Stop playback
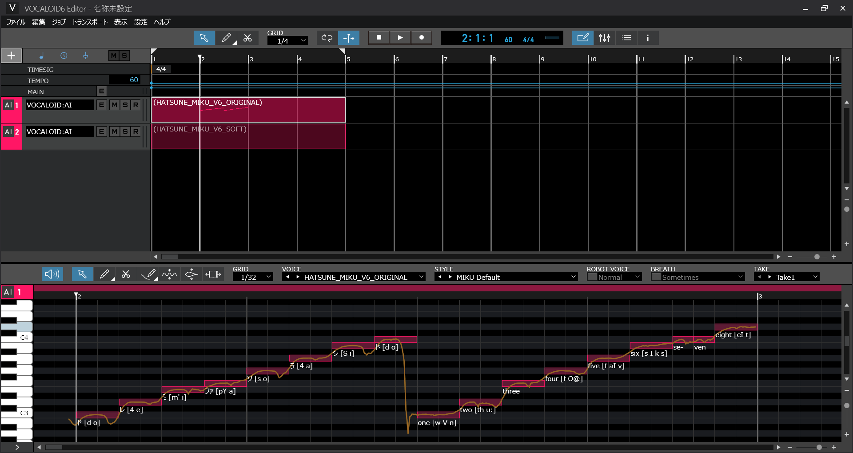This screenshot has height=453, width=853. point(379,38)
